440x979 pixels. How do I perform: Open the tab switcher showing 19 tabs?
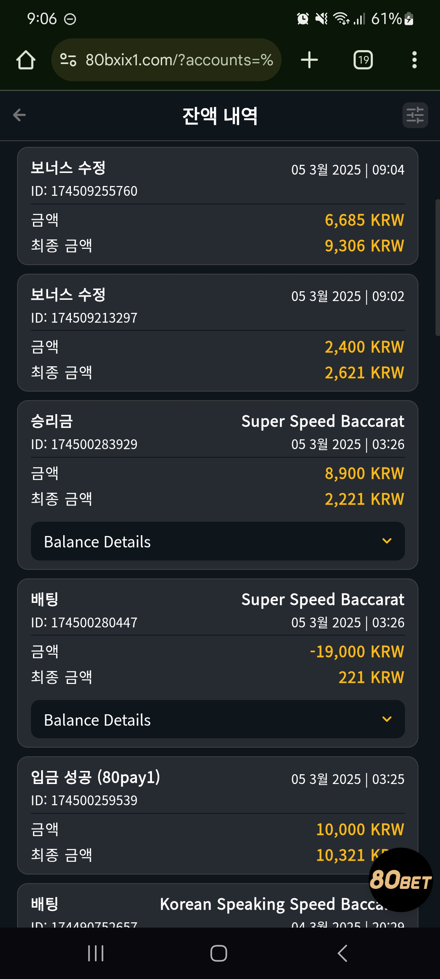point(363,60)
